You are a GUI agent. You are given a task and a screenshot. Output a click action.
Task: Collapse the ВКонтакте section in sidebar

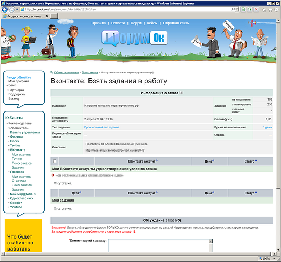pyautogui.click(x=9, y=150)
